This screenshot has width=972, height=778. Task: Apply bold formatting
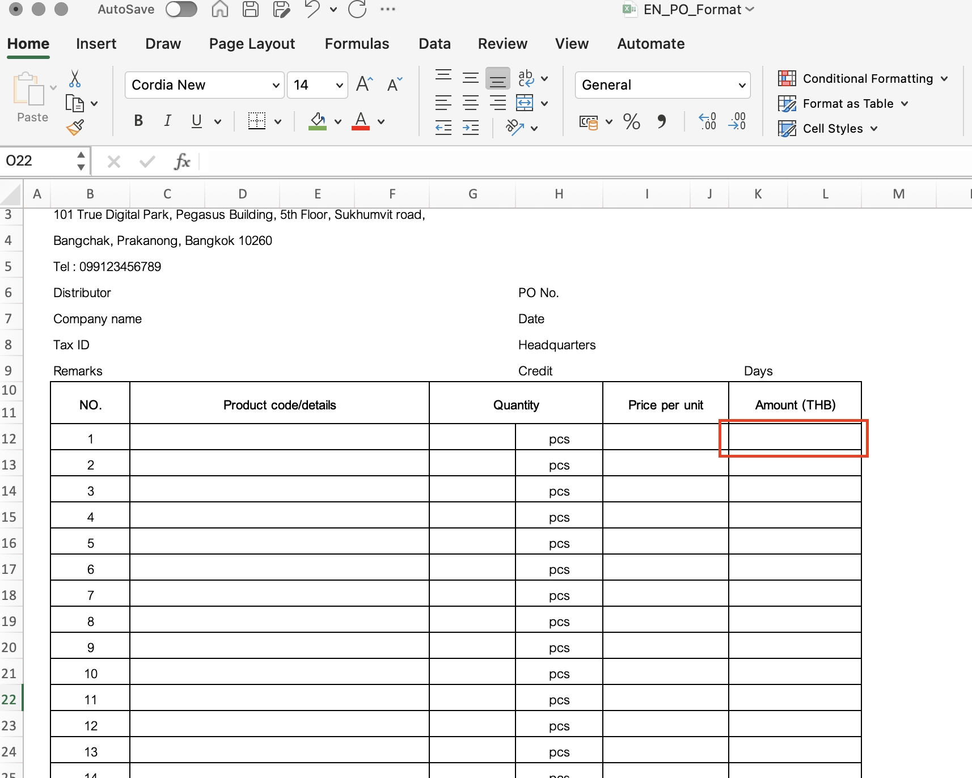138,121
